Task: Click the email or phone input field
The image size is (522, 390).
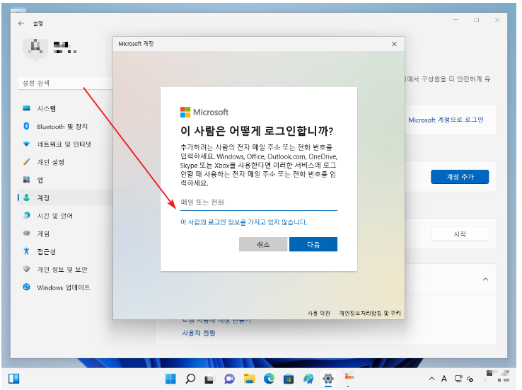Action: (259, 202)
